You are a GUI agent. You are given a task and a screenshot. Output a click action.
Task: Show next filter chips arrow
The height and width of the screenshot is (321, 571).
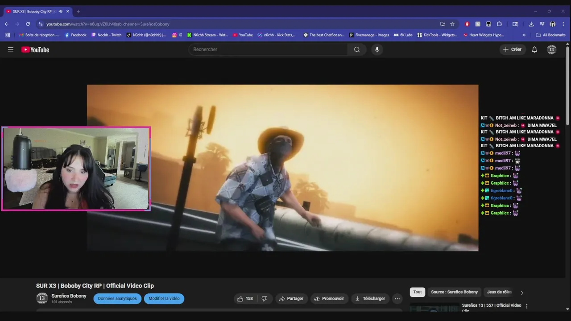pyautogui.click(x=522, y=292)
